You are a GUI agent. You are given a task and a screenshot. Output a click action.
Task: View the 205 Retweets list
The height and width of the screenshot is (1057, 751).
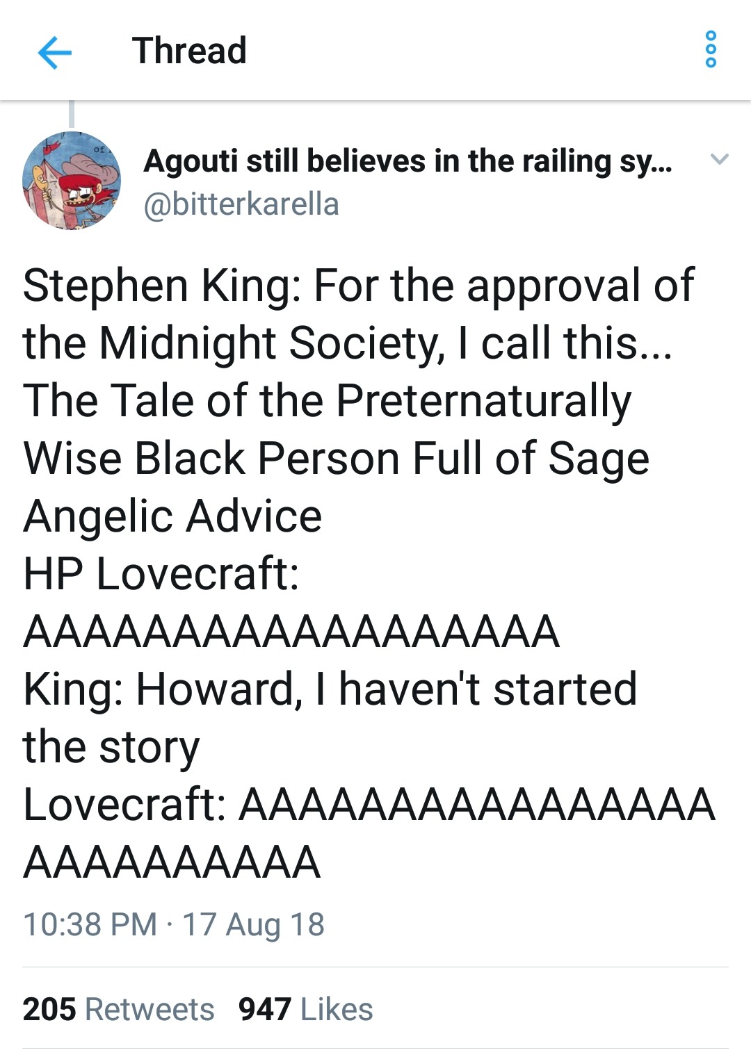[x=119, y=1009]
